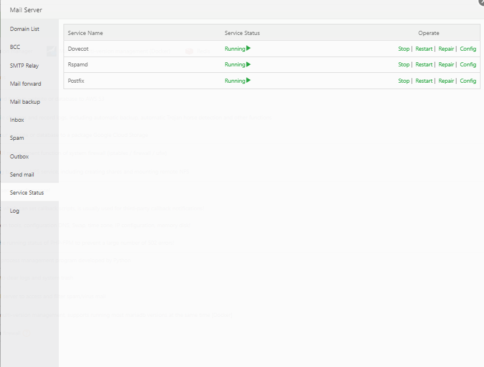Click the Service Status column header
The width and height of the screenshot is (484, 367).
click(x=242, y=33)
